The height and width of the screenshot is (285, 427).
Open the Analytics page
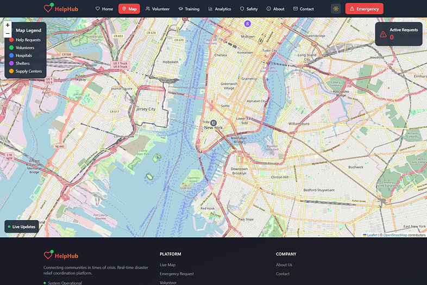219,9
